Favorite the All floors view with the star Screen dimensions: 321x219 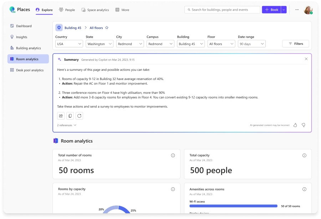click(107, 28)
